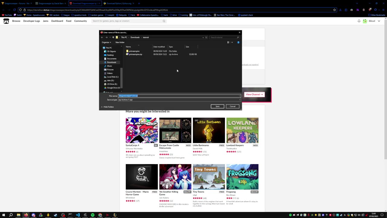The width and height of the screenshot is (387, 218).
Task: Switch to Download Python browser tab
Action: (x=119, y=3)
